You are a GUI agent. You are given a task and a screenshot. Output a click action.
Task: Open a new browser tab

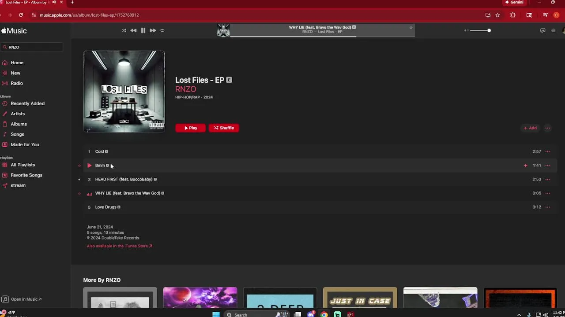coord(72,2)
